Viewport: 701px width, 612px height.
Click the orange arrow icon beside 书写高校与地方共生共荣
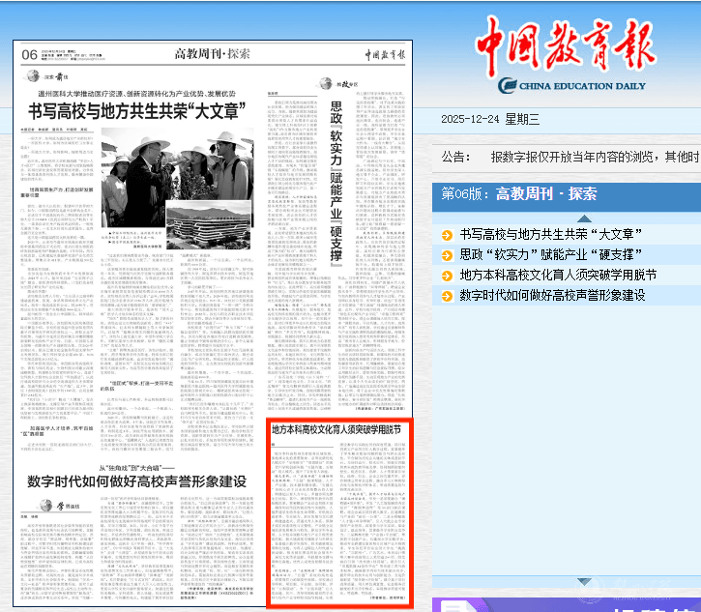point(447,235)
